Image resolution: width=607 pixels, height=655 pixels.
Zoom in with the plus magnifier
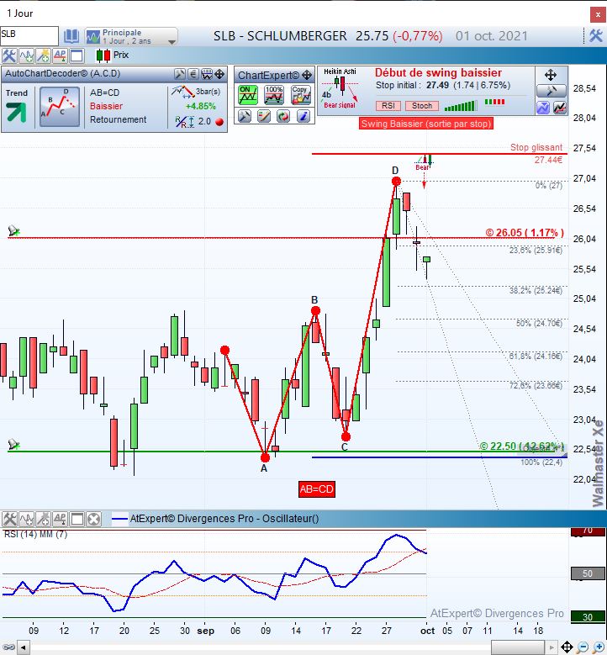599,647
